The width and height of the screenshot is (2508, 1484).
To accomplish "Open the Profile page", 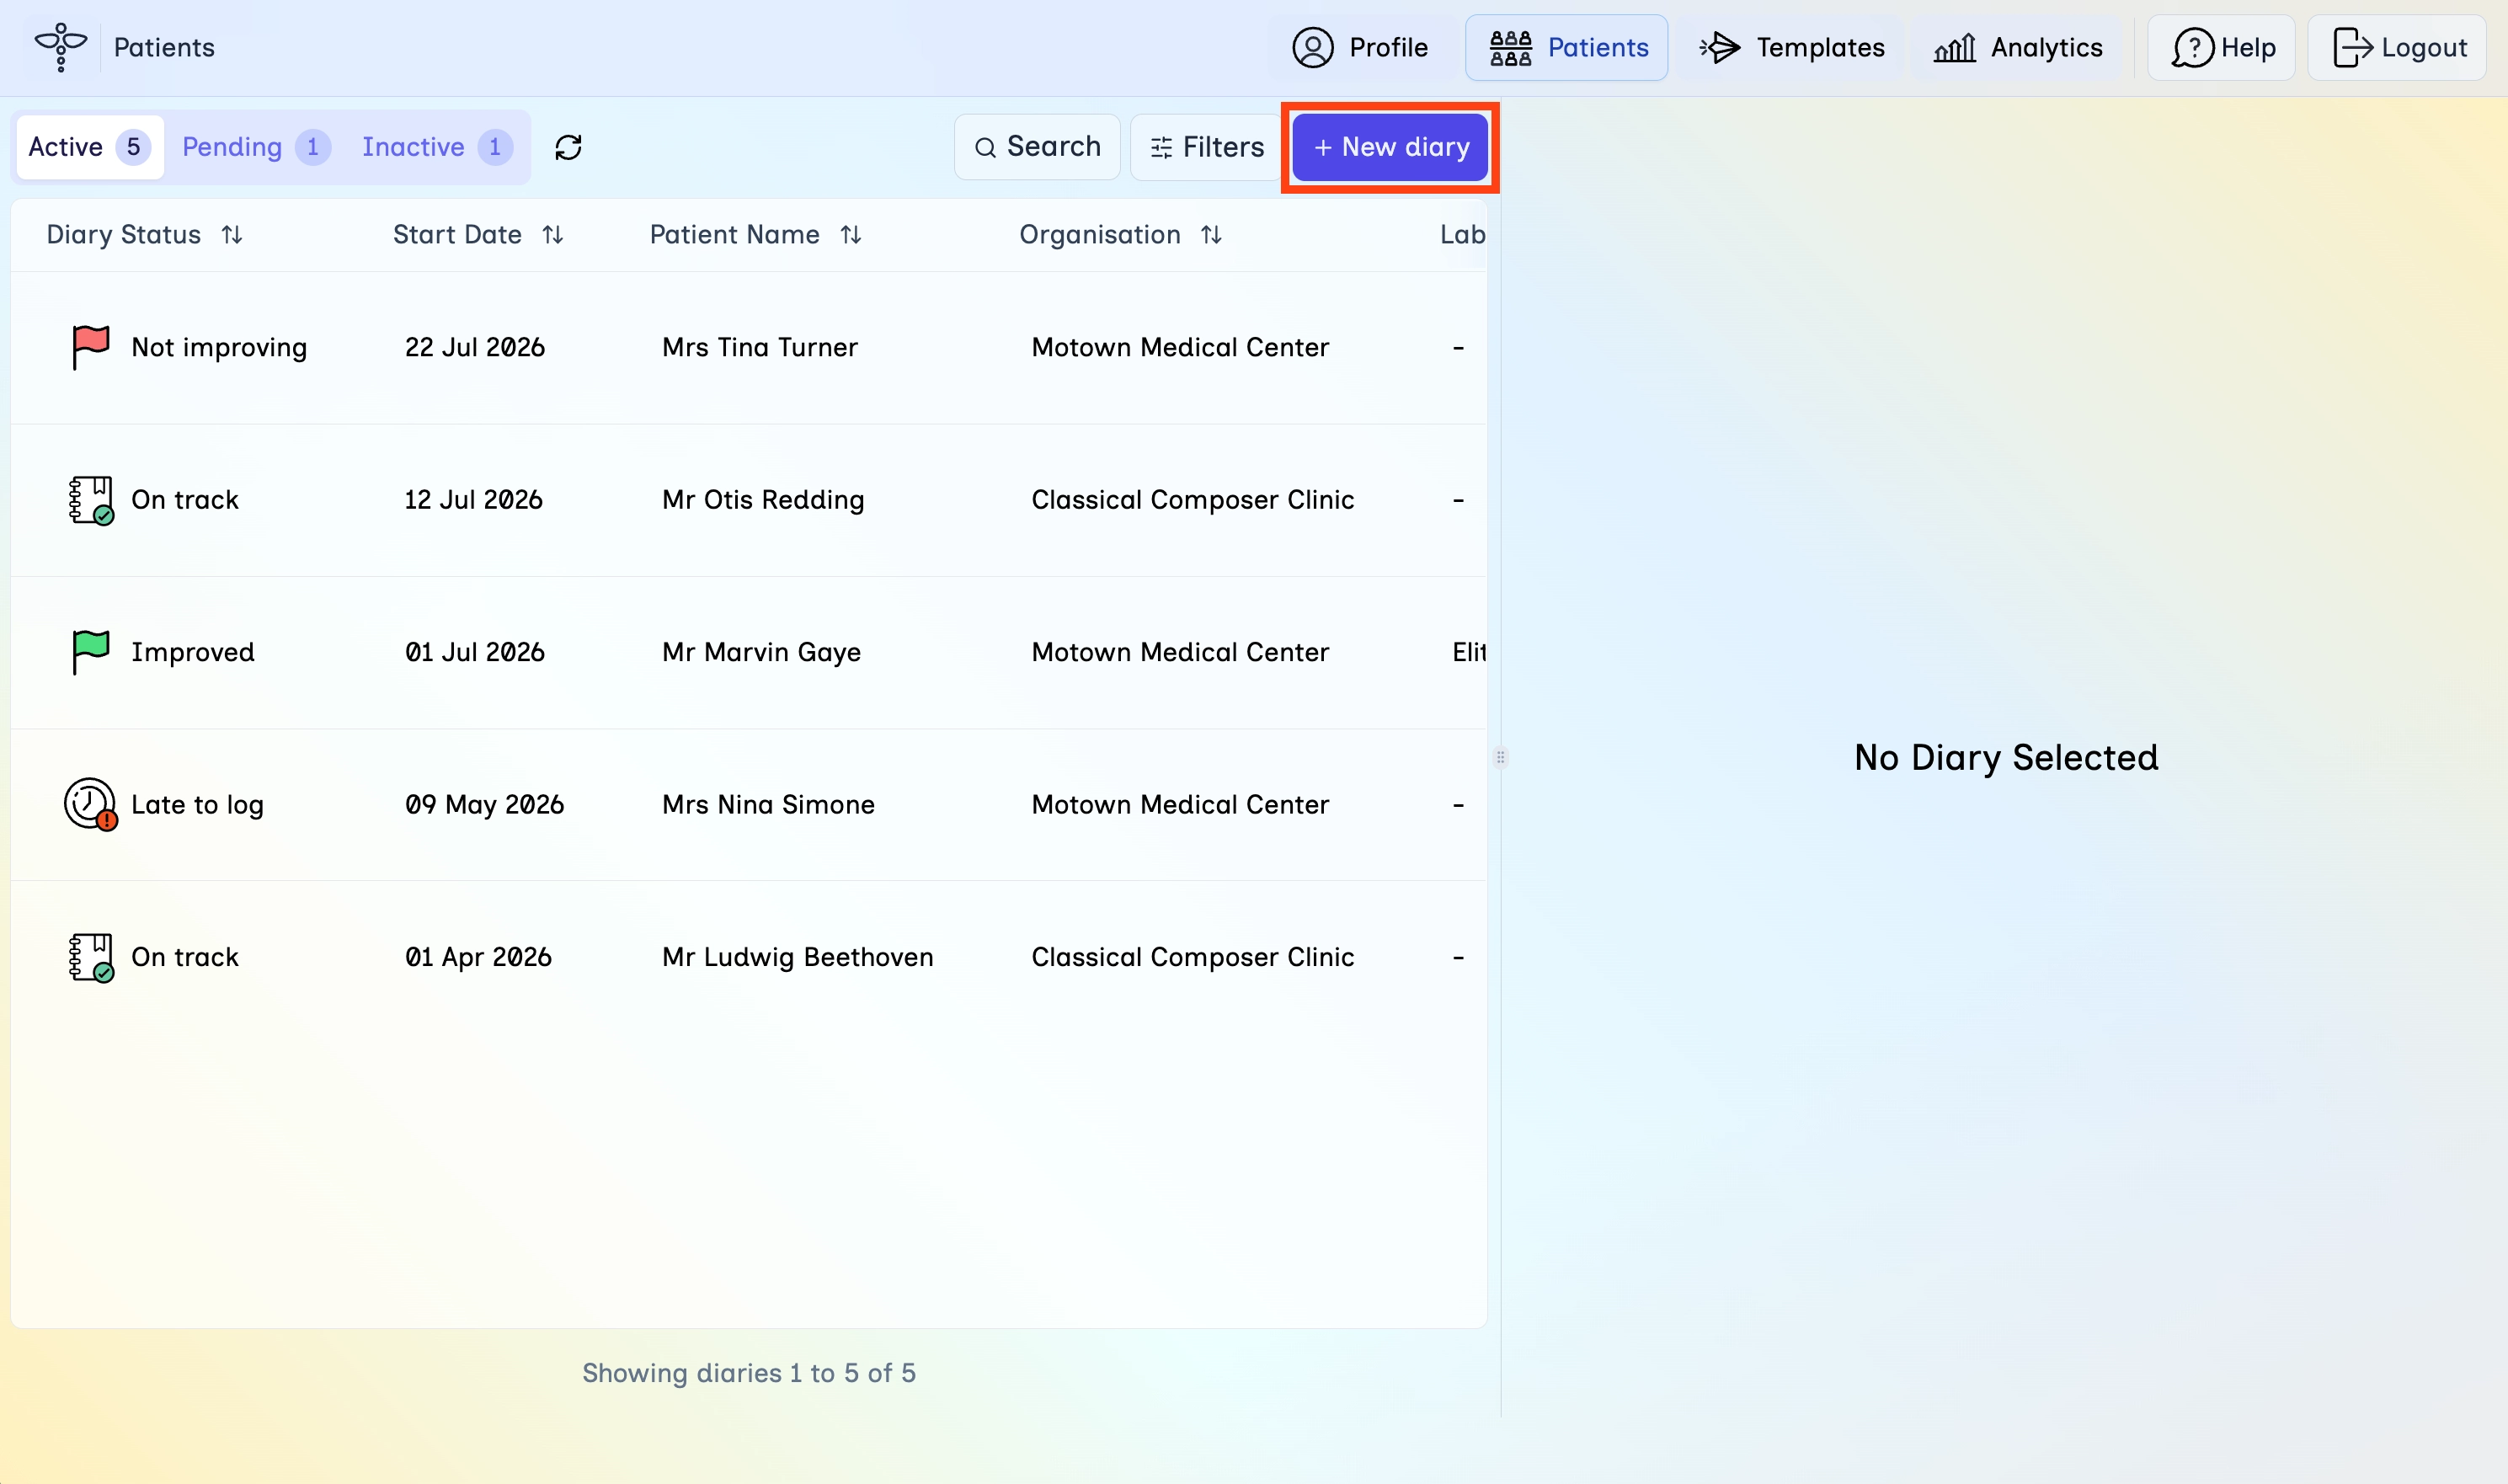I will click(1360, 47).
